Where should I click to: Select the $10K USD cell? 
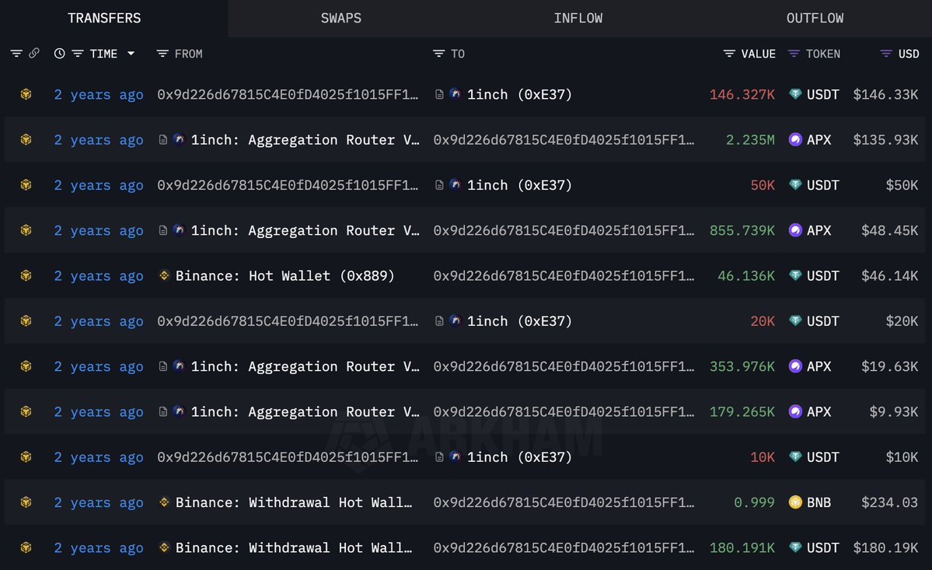[902, 457]
